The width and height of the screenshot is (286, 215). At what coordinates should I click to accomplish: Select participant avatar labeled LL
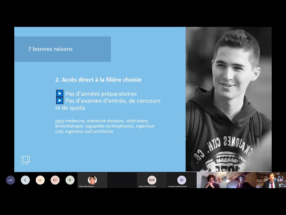(40, 180)
